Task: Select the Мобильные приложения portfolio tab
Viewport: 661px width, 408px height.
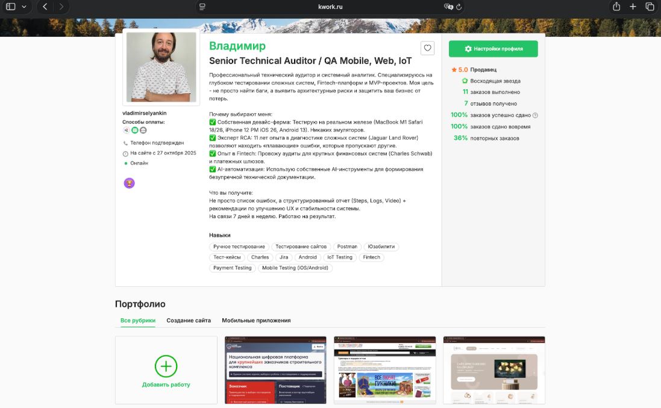Action: pos(256,321)
